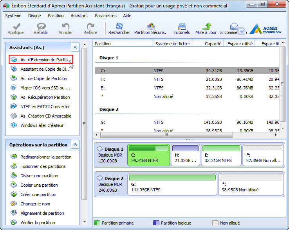Collapse the Assistants (As.) panel

point(75,47)
